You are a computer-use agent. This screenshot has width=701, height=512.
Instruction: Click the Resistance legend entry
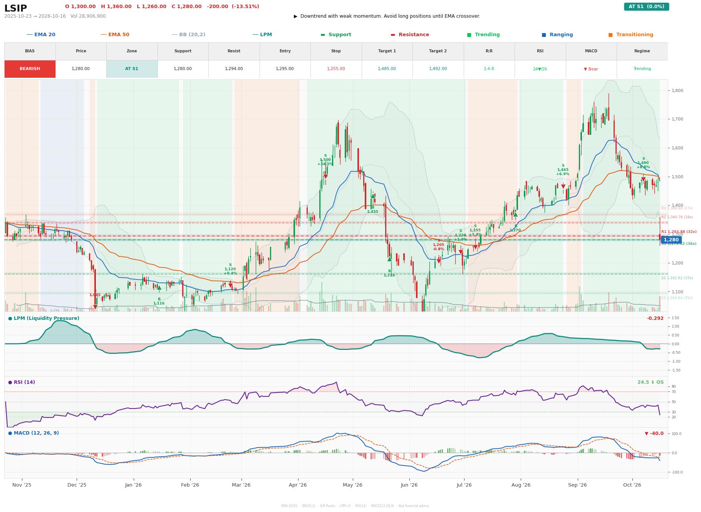tap(409, 35)
